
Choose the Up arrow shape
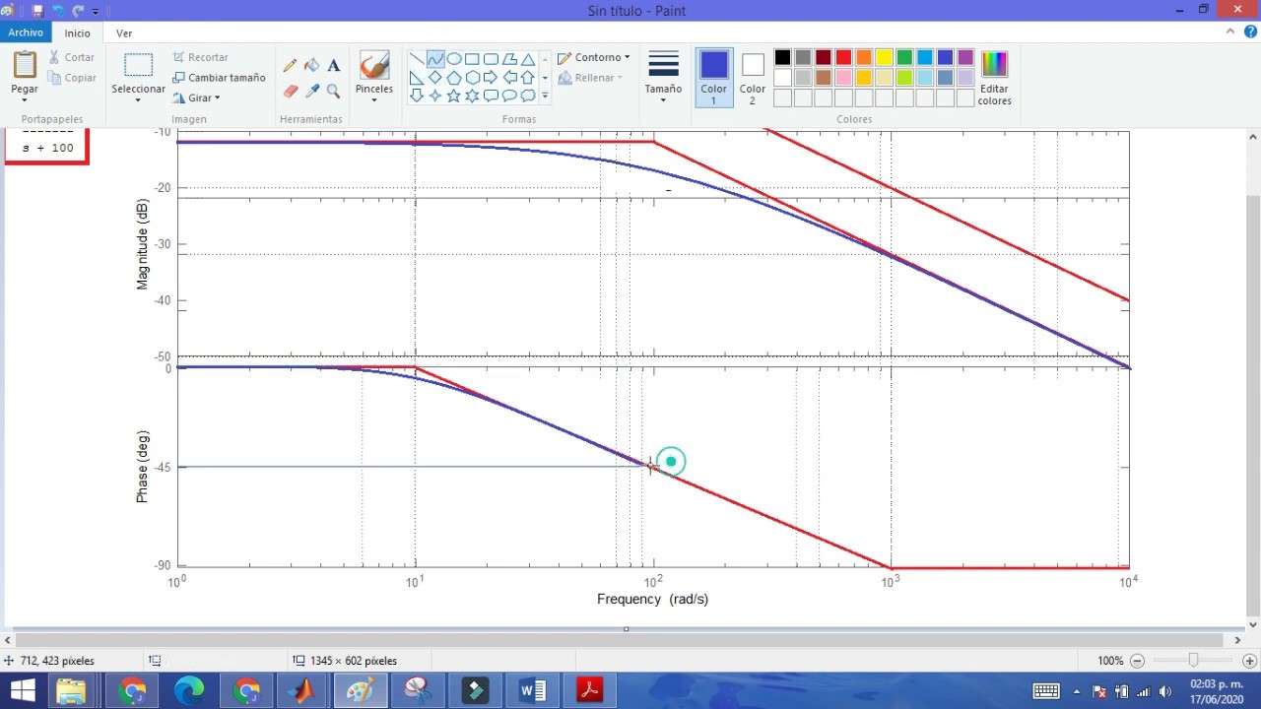[528, 78]
